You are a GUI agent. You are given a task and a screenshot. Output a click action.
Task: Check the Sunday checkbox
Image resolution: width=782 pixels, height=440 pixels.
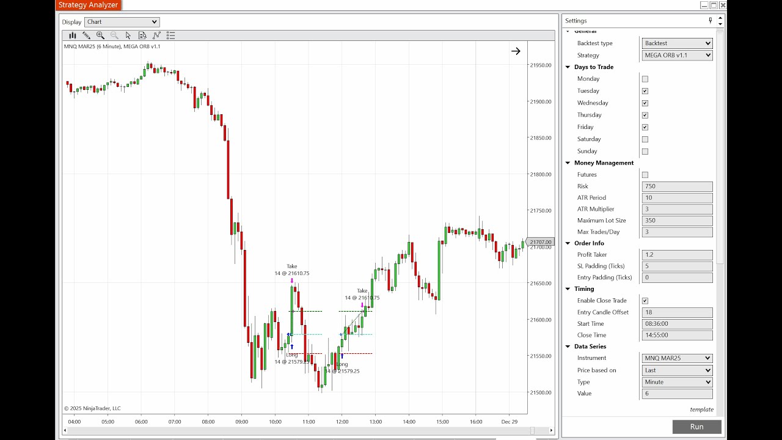pyautogui.click(x=645, y=152)
